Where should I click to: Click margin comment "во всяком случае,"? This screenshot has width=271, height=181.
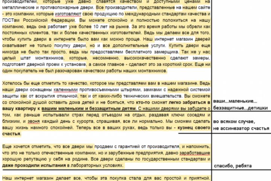click(234, 121)
